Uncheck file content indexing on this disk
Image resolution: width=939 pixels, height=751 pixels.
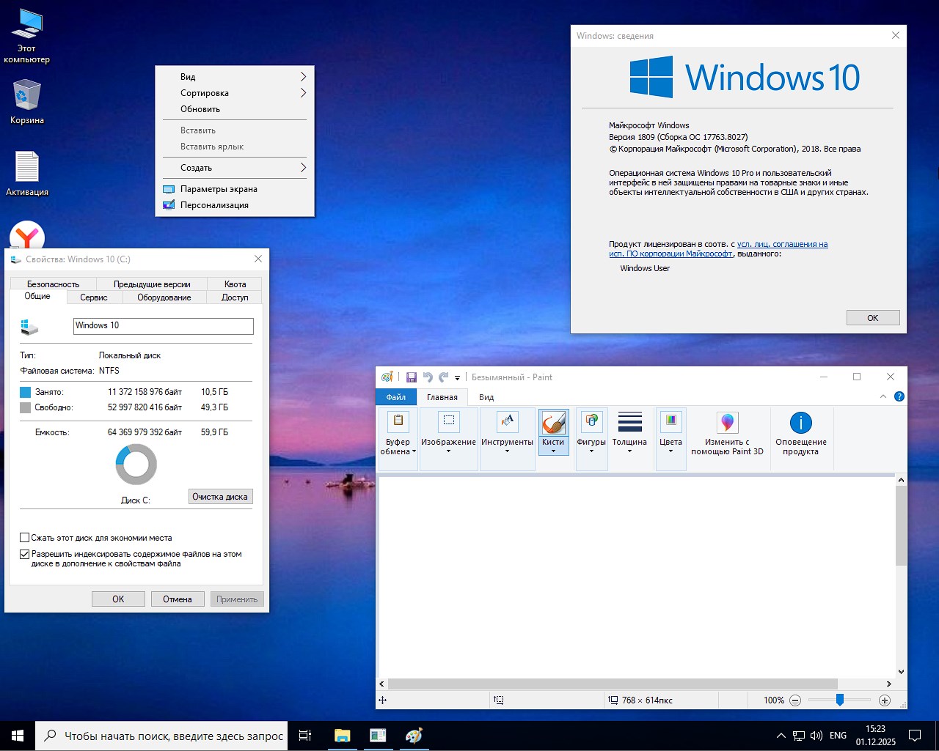tap(24, 554)
